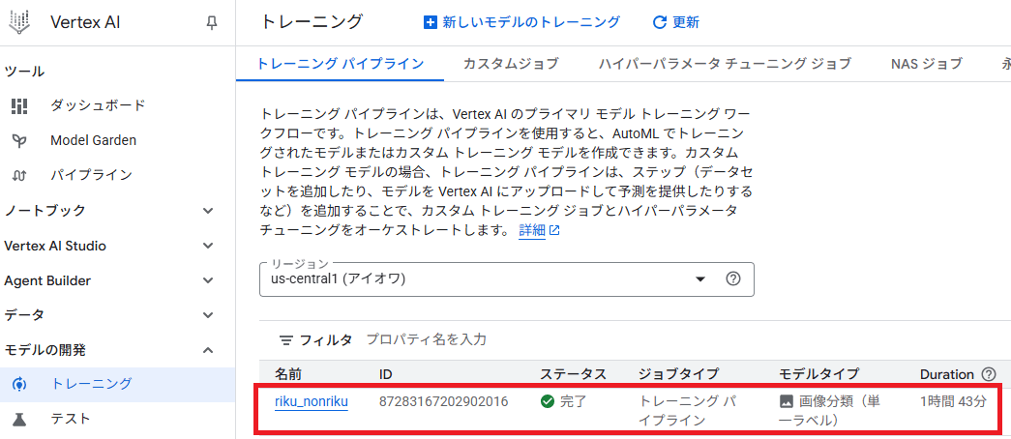The width and height of the screenshot is (1011, 439).
Task: Expand the Vertex AI Studio section
Action: point(208,246)
